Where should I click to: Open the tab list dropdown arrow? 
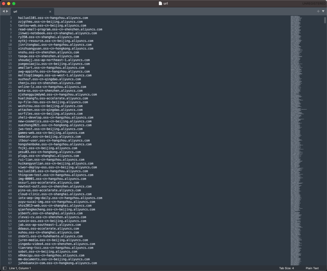tap(323, 11)
